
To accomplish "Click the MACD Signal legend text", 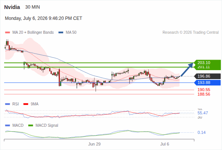I will [47, 126].
